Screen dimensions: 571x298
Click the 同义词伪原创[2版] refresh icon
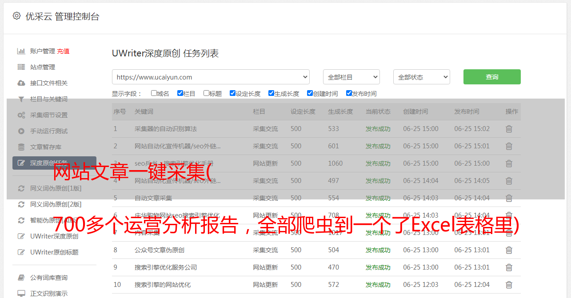tap(21, 204)
